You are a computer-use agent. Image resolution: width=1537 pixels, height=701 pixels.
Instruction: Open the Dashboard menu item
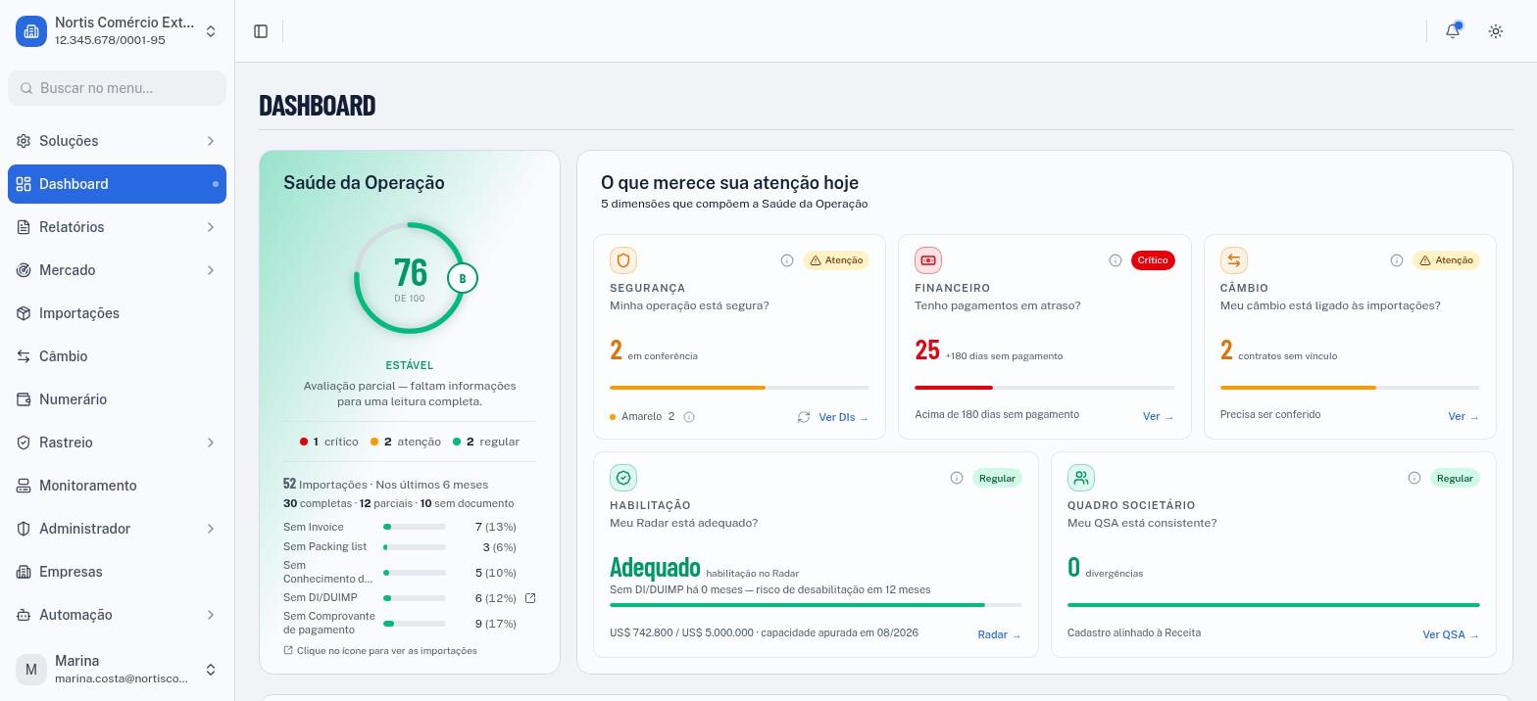pos(117,184)
